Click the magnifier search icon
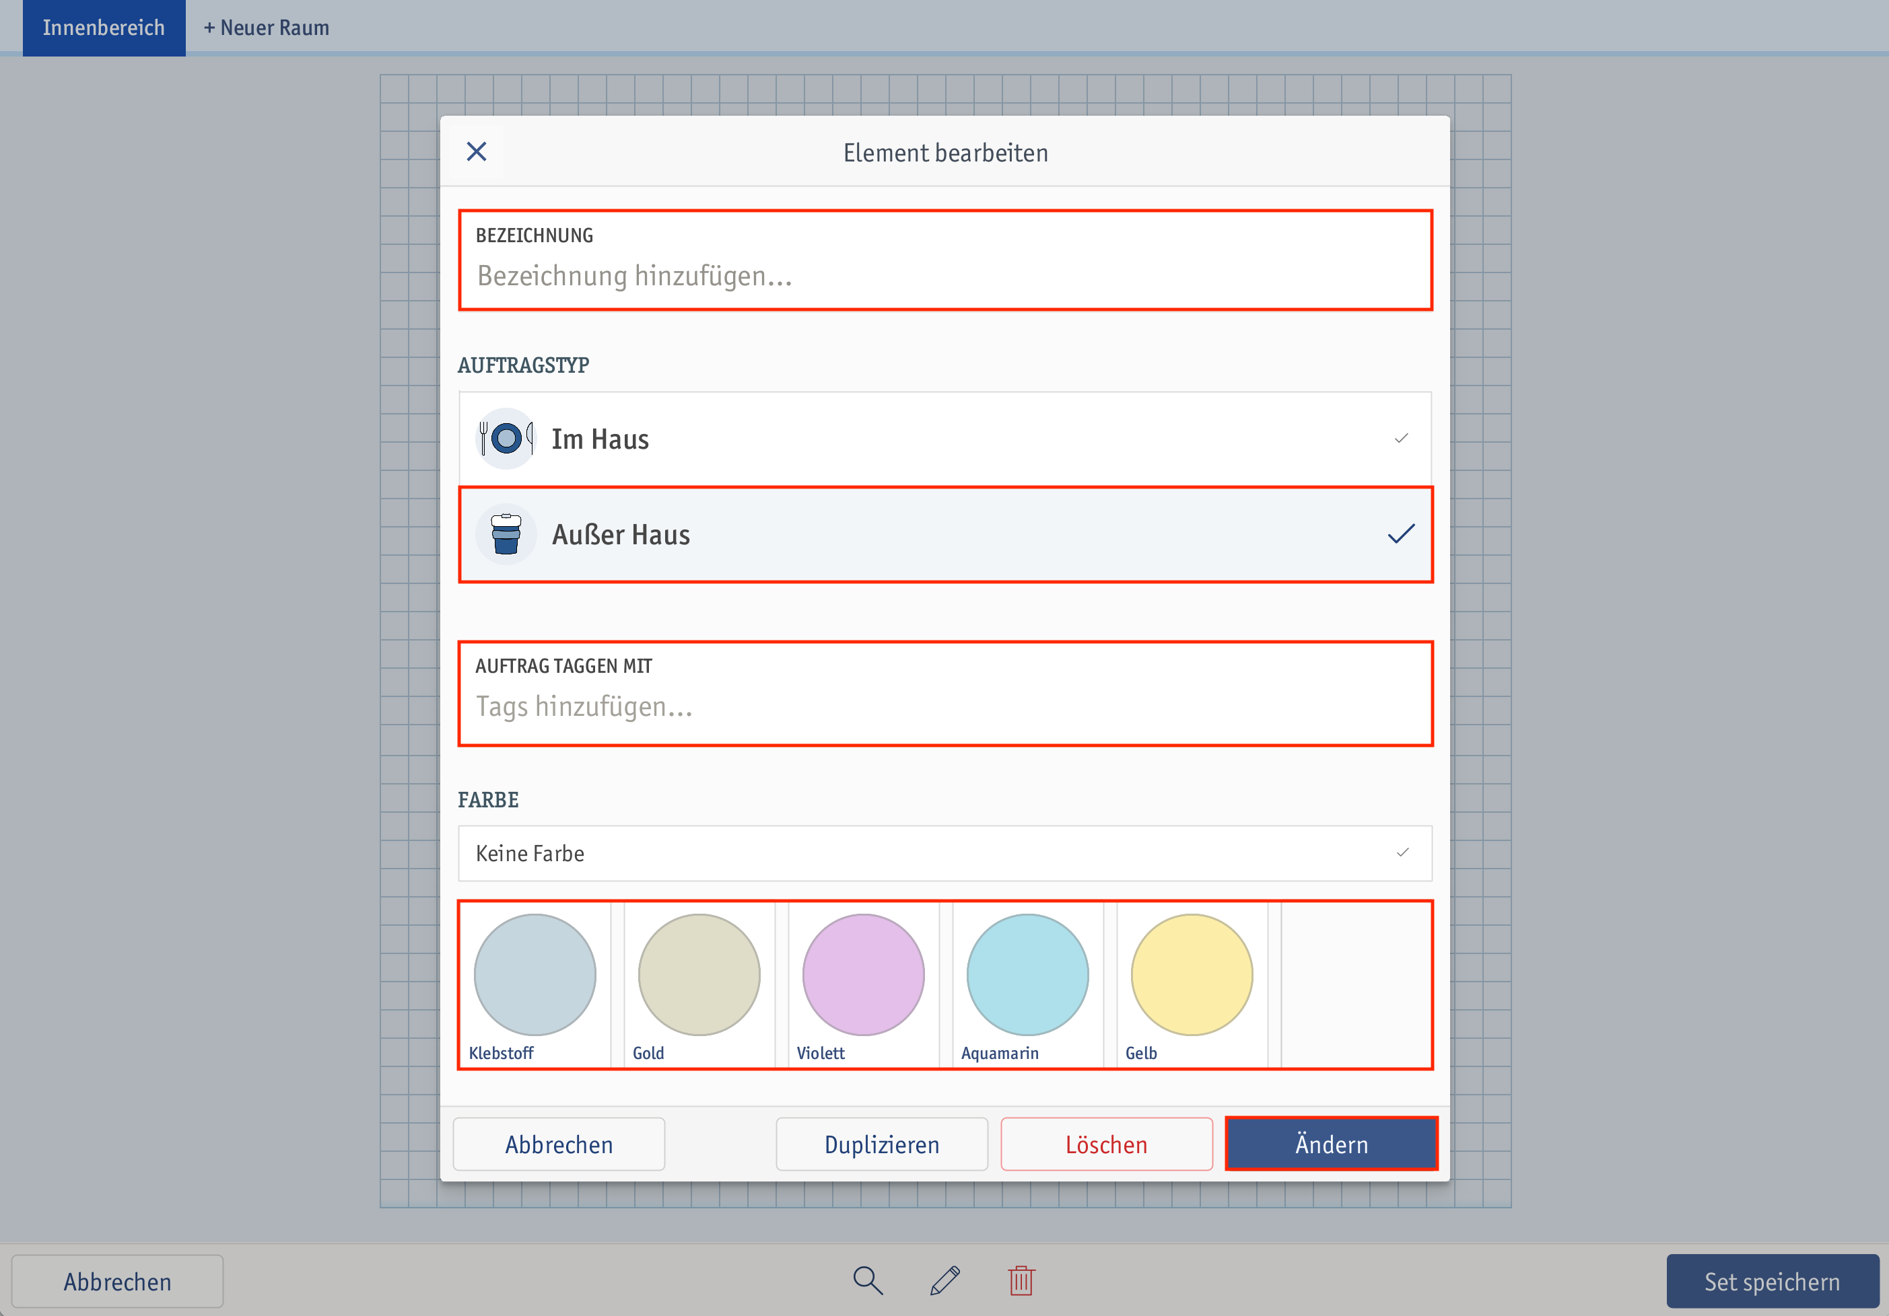The height and width of the screenshot is (1316, 1889). point(867,1280)
